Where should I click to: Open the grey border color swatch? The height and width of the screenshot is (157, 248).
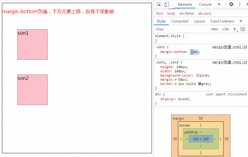click(x=199, y=84)
